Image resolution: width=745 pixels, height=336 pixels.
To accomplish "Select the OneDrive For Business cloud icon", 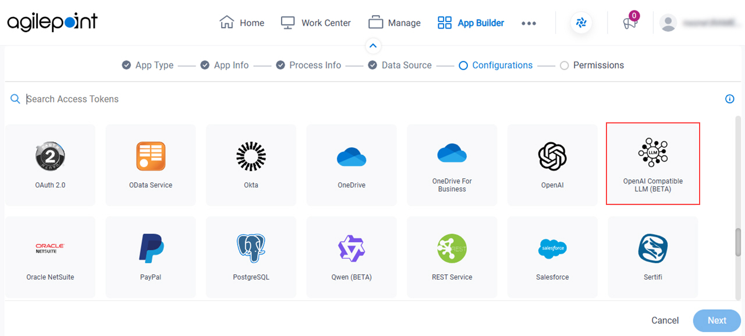I will pos(452,153).
